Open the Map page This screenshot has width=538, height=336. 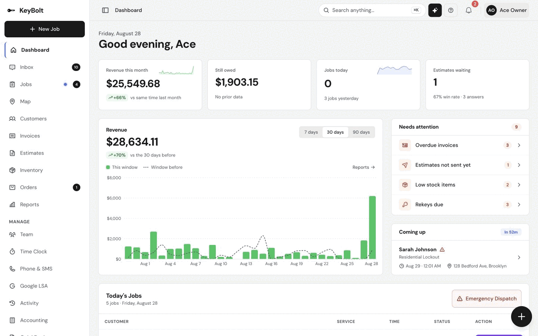tap(44, 101)
